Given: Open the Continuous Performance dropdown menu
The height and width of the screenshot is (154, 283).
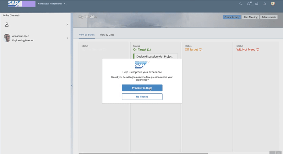Looking at the screenshot, I should 52,4.
